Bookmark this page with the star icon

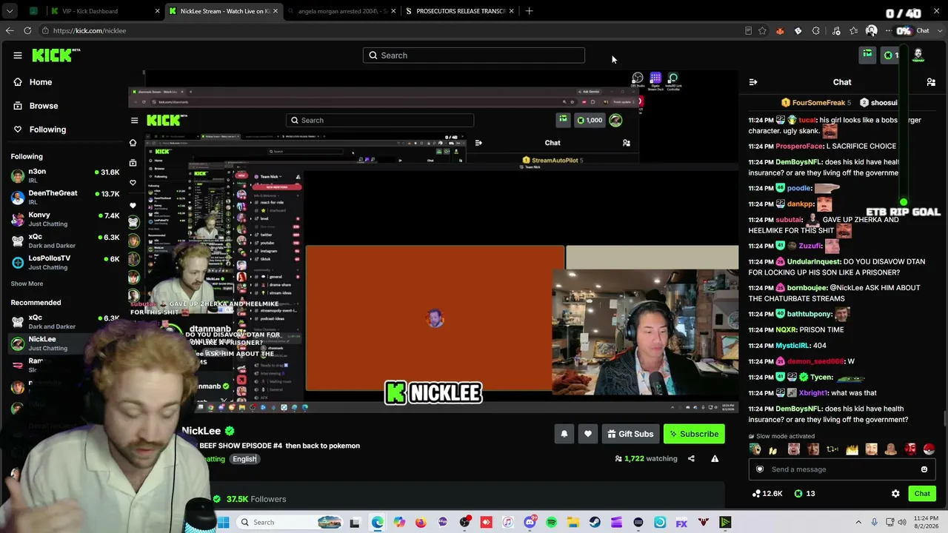tap(762, 30)
